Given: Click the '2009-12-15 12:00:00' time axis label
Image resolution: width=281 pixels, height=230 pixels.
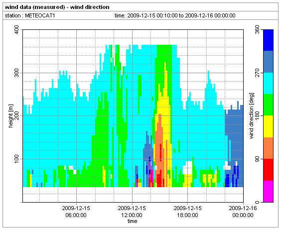Looking at the screenshot, I should tap(132, 212).
